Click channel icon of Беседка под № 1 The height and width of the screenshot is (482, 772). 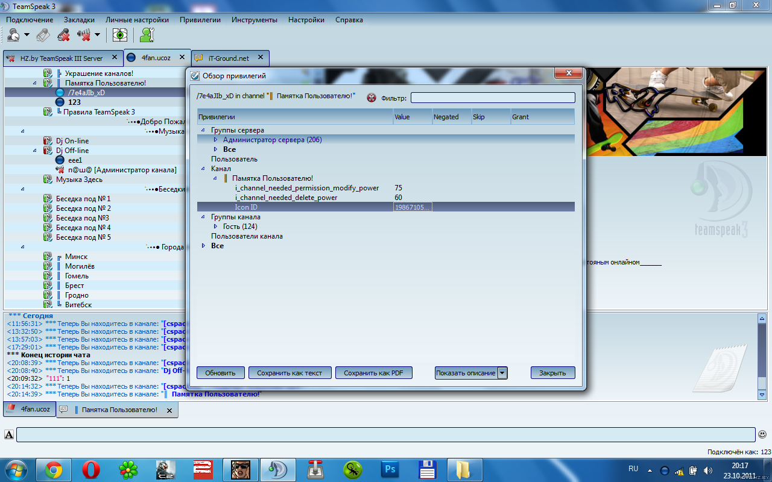click(48, 199)
